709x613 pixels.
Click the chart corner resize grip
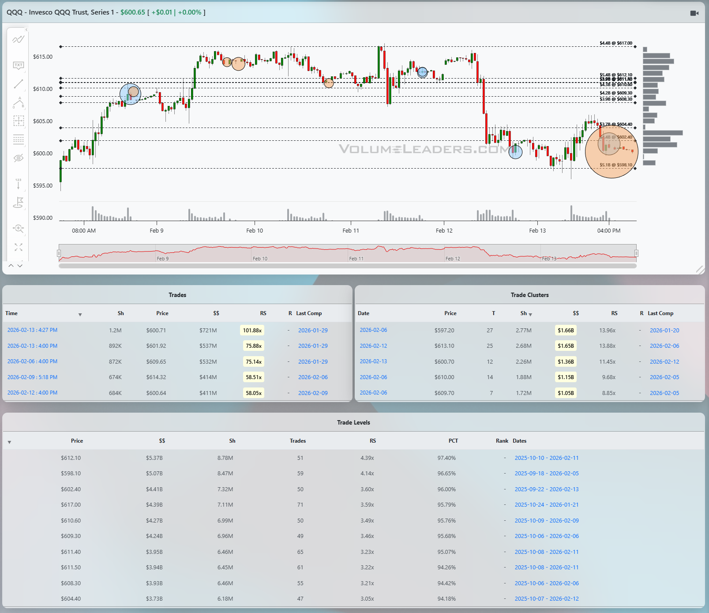tap(700, 270)
